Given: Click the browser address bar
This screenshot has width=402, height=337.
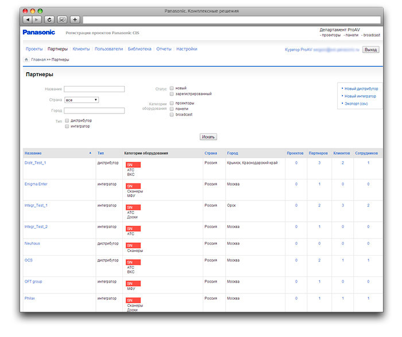Looking at the screenshot, I should pyautogui.click(x=231, y=19).
